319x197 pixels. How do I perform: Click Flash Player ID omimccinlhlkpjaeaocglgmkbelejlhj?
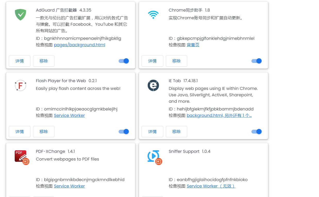[77, 109]
